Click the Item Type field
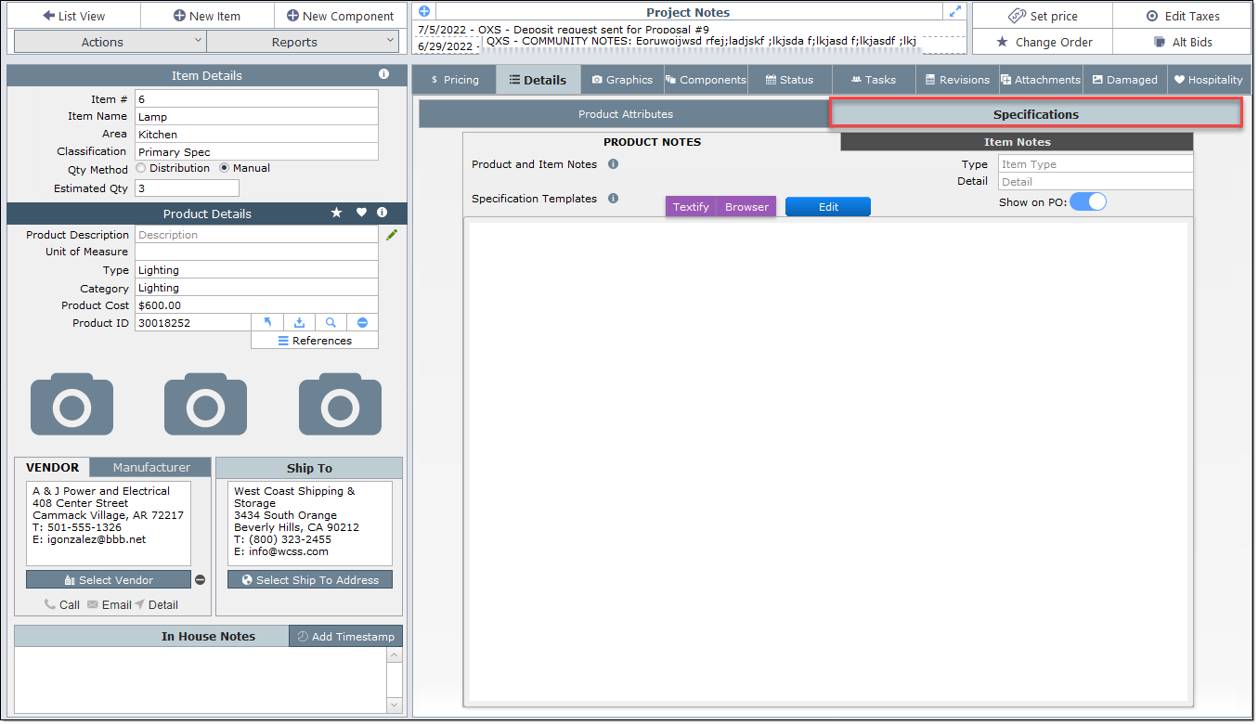The height and width of the screenshot is (725, 1258). click(1096, 164)
